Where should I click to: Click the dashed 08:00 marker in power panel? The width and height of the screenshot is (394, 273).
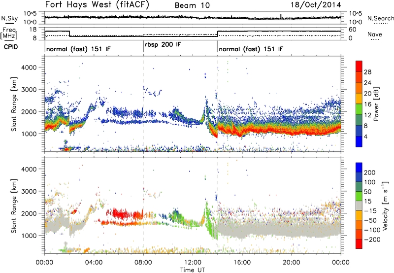click(x=143, y=104)
